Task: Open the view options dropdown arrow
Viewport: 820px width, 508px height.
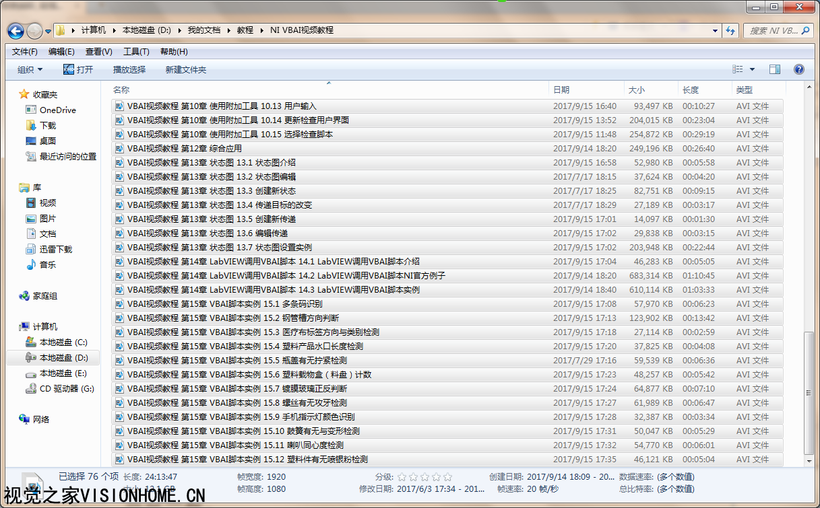Action: 752,69
